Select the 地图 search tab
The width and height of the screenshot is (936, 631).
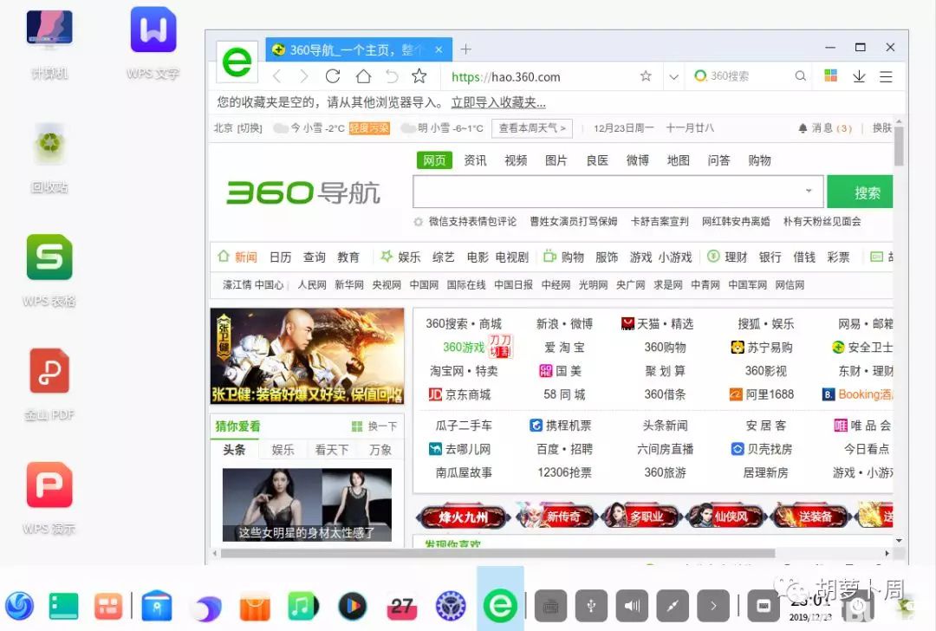(678, 160)
